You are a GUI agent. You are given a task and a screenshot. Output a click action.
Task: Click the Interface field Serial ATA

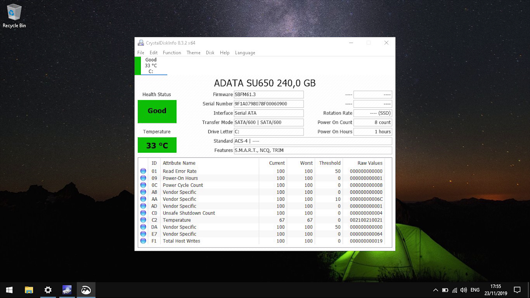269,113
